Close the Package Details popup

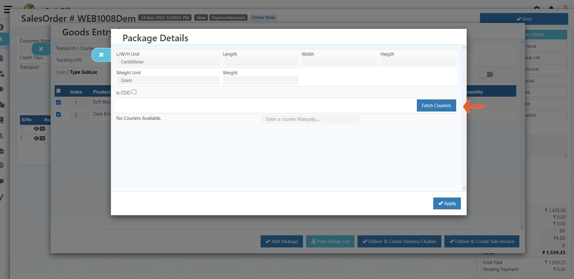(101, 55)
